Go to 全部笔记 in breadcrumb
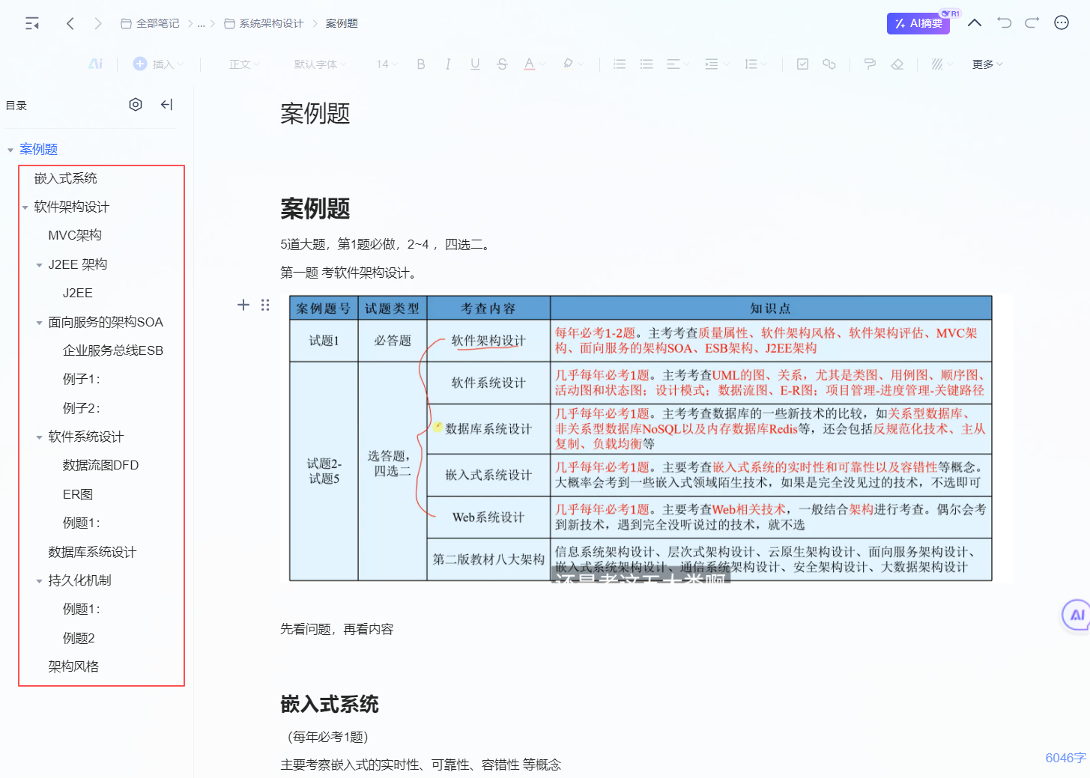 [151, 24]
